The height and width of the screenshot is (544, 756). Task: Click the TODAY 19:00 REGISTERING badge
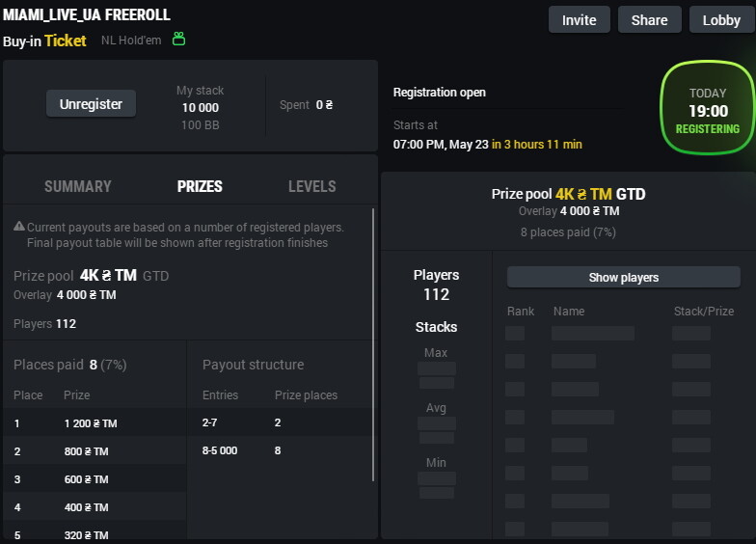click(708, 108)
